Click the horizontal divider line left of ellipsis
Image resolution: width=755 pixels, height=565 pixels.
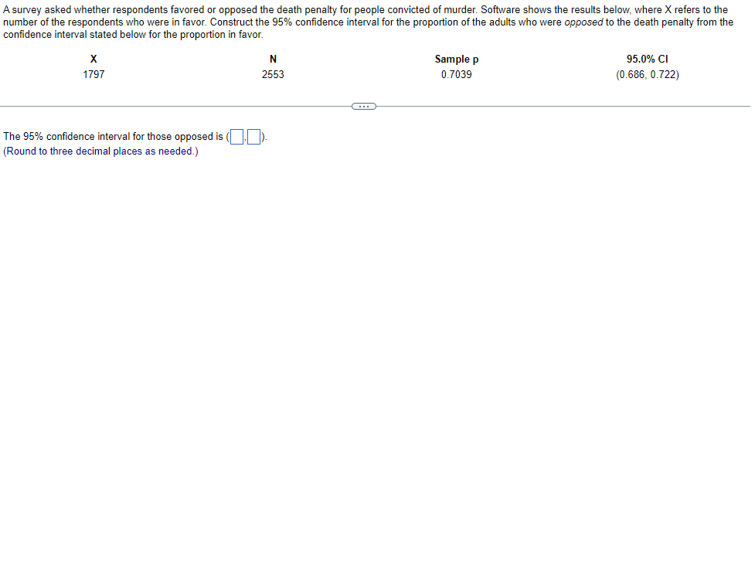click(175, 107)
